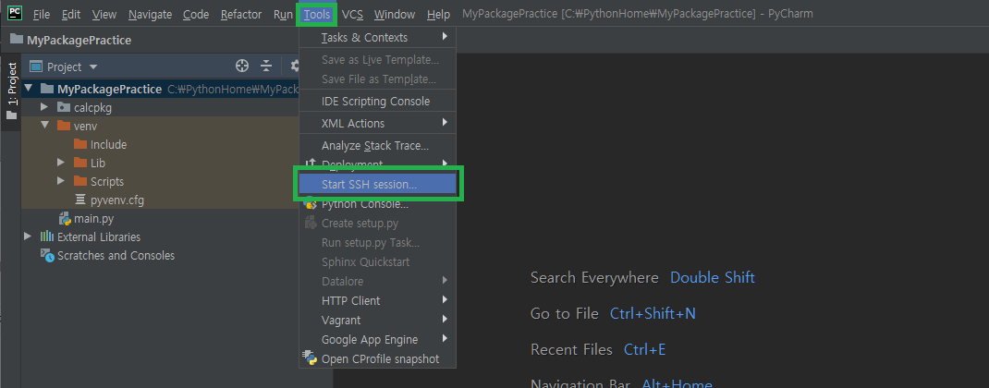Open the Help menu
Screen dimensions: 989x388
click(x=438, y=14)
